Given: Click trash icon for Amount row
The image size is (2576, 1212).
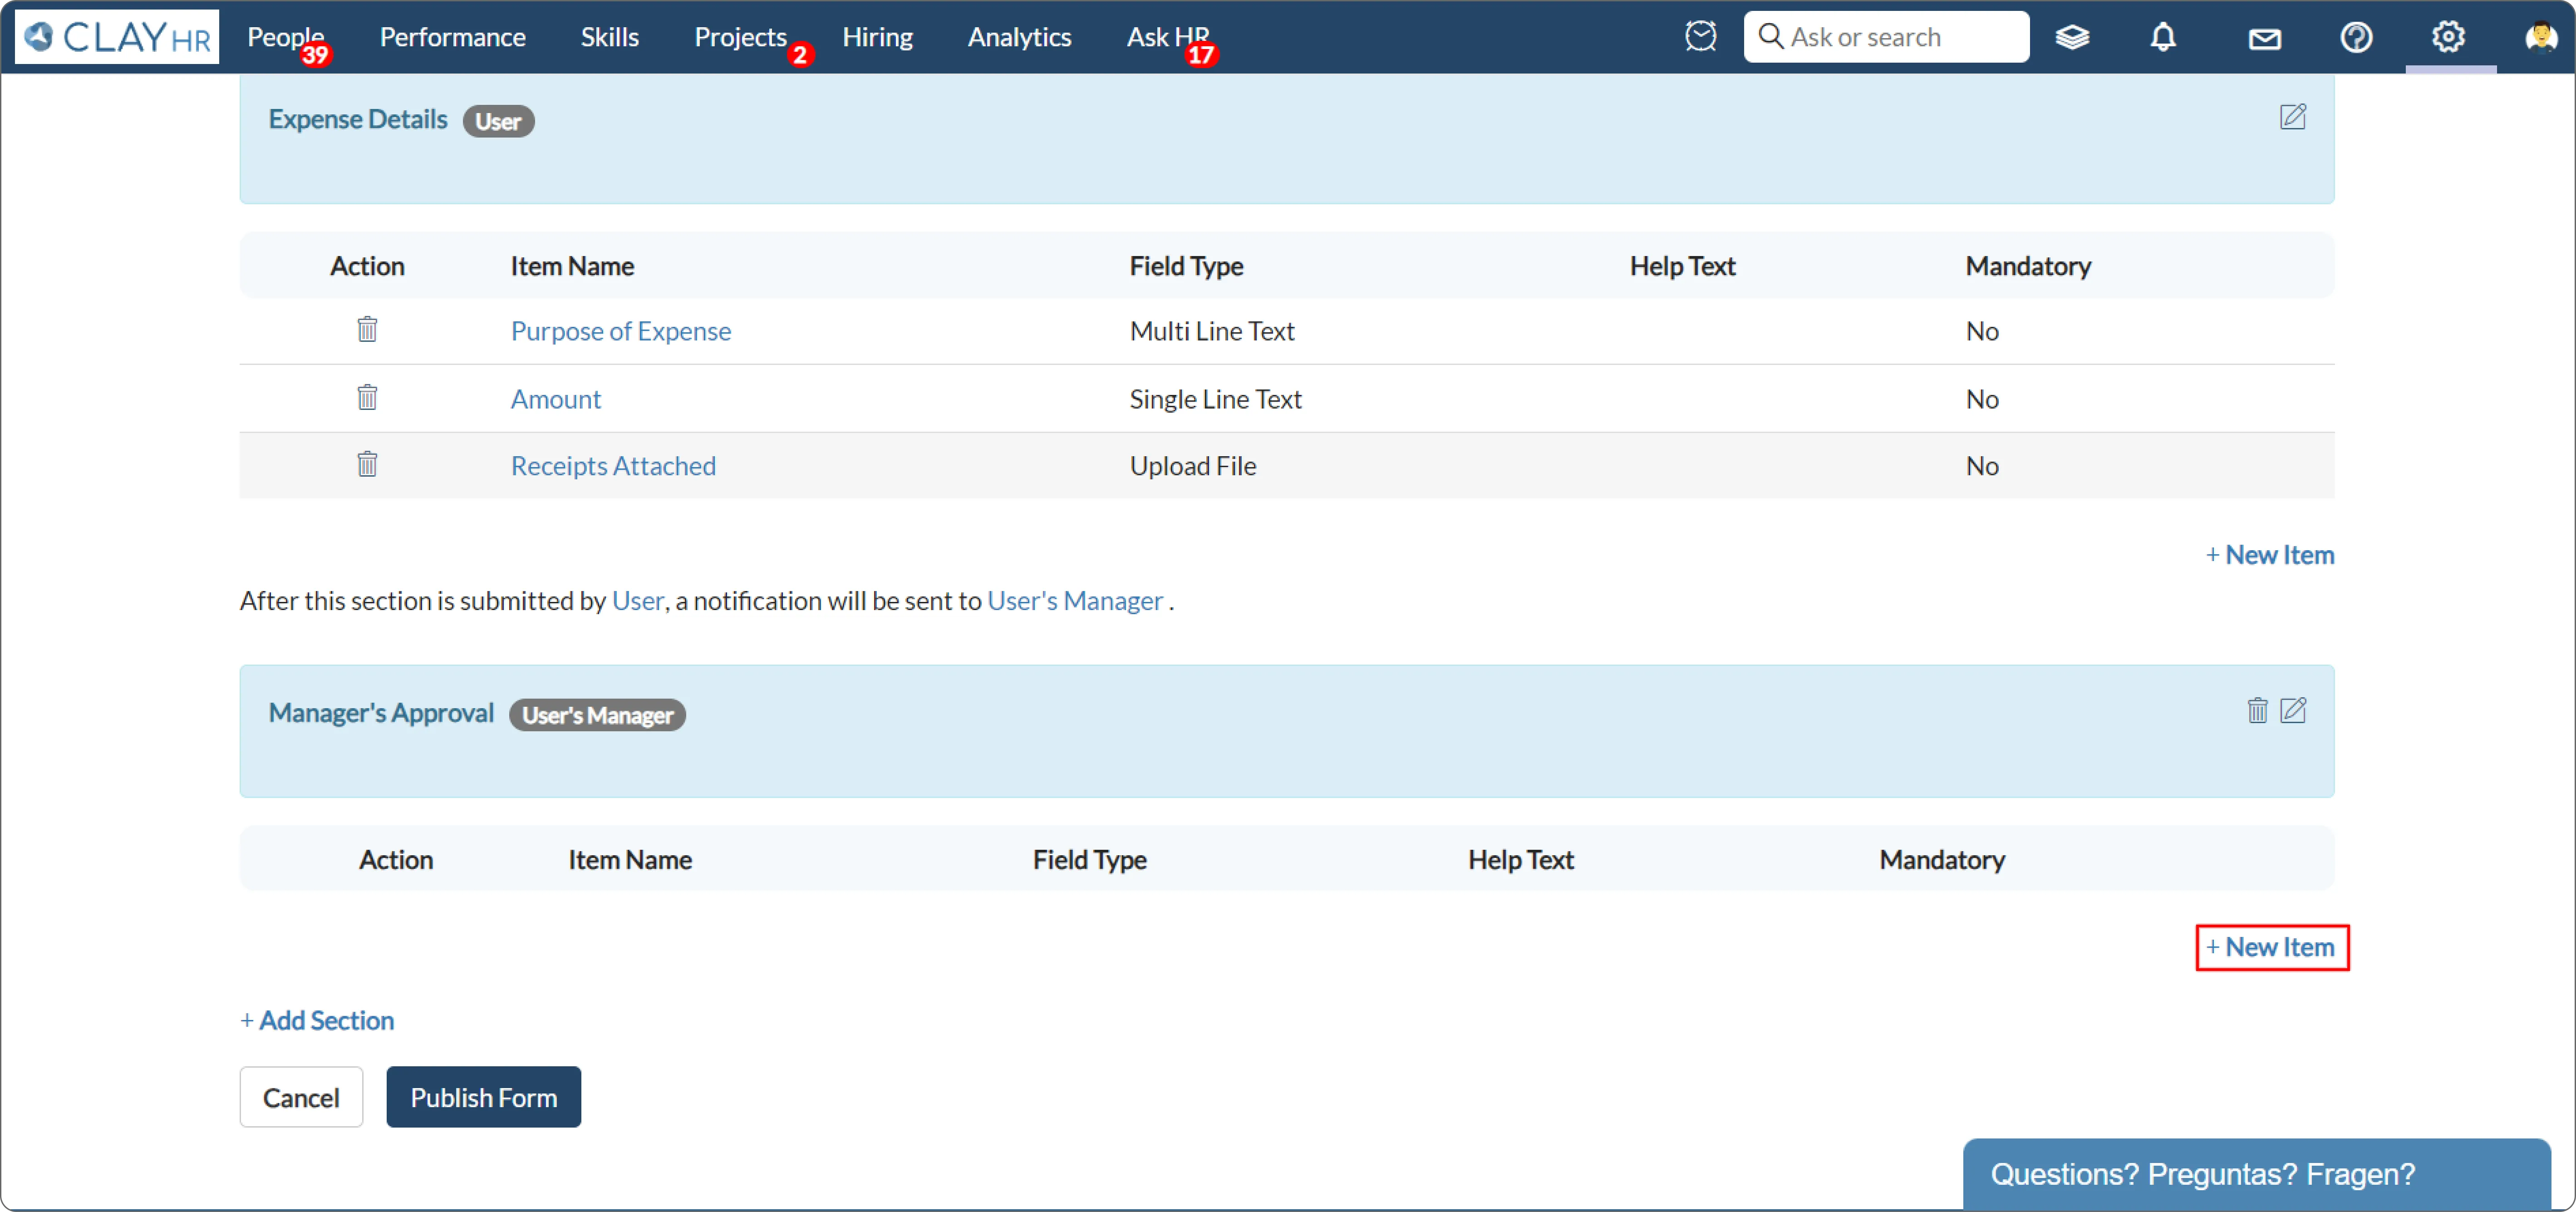Looking at the screenshot, I should [367, 398].
